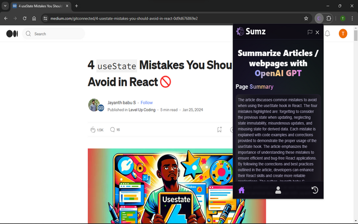This screenshot has height=224, width=358.
Task: Reload the current page
Action: [25, 18]
